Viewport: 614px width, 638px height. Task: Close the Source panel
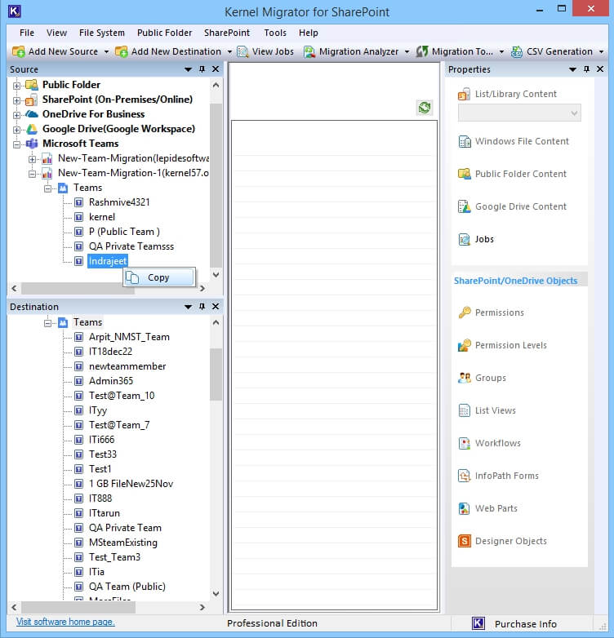point(216,69)
